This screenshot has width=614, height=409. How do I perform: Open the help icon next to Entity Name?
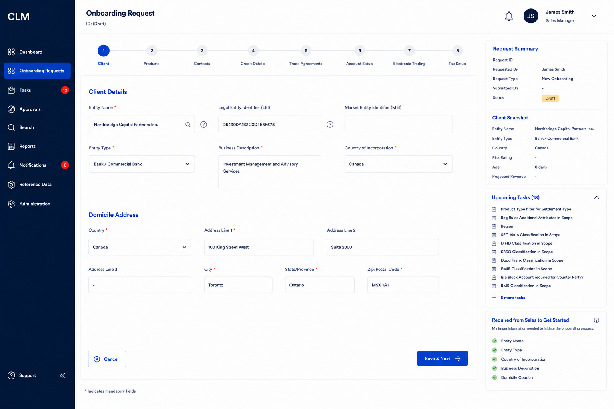(203, 125)
